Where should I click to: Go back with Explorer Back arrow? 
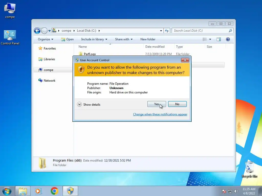(37, 31)
